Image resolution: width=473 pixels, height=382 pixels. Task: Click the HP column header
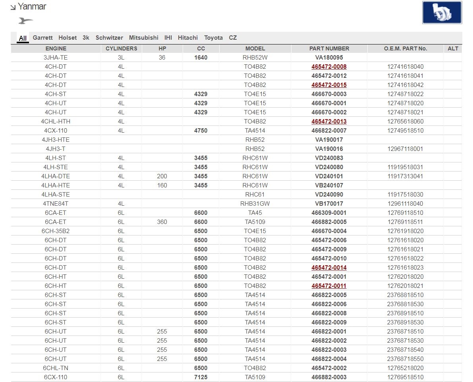coord(162,48)
